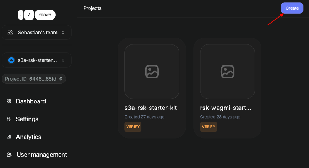Open the Sebastian's team dropdown
309x168 pixels.
coord(36,33)
